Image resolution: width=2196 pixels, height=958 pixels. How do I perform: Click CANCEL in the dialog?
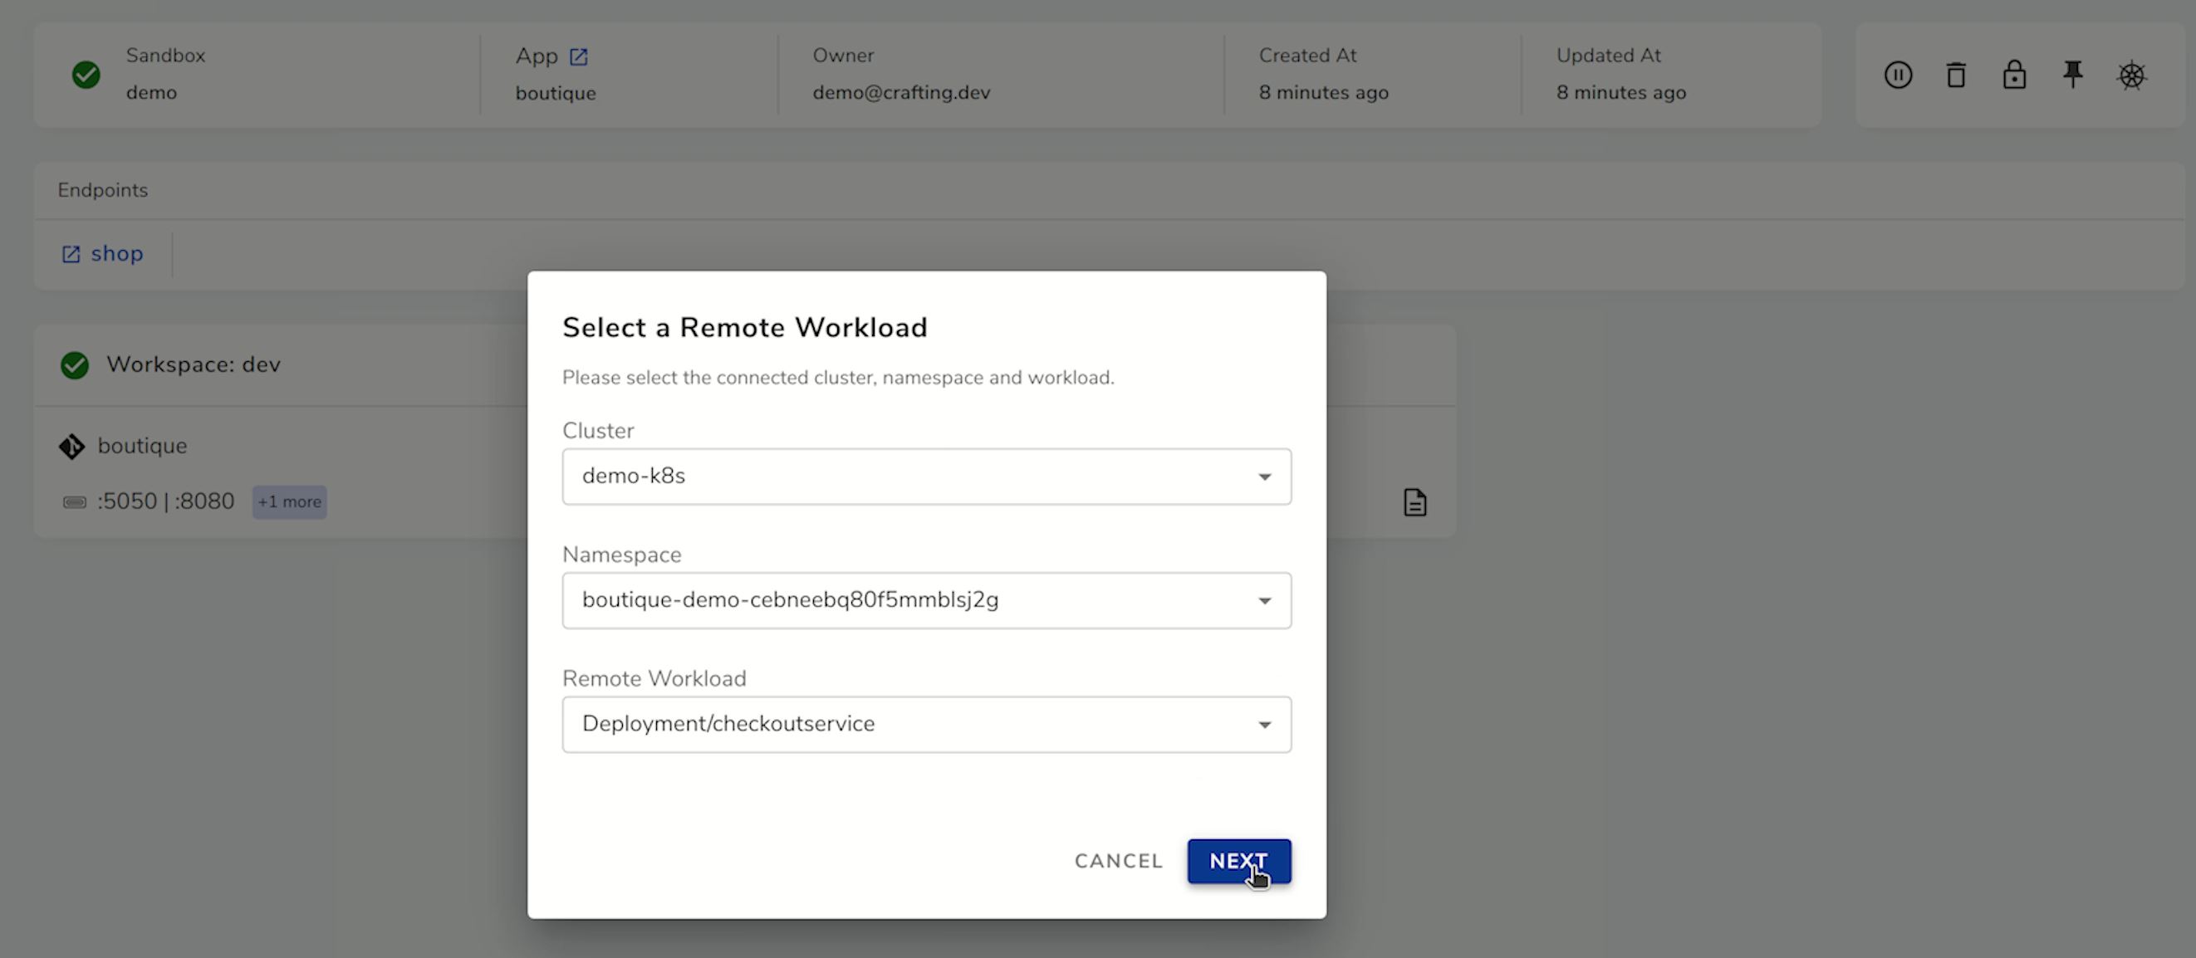point(1119,861)
